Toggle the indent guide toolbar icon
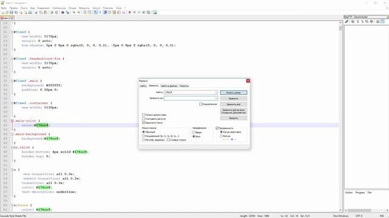The image size is (389, 218). coord(105,12)
